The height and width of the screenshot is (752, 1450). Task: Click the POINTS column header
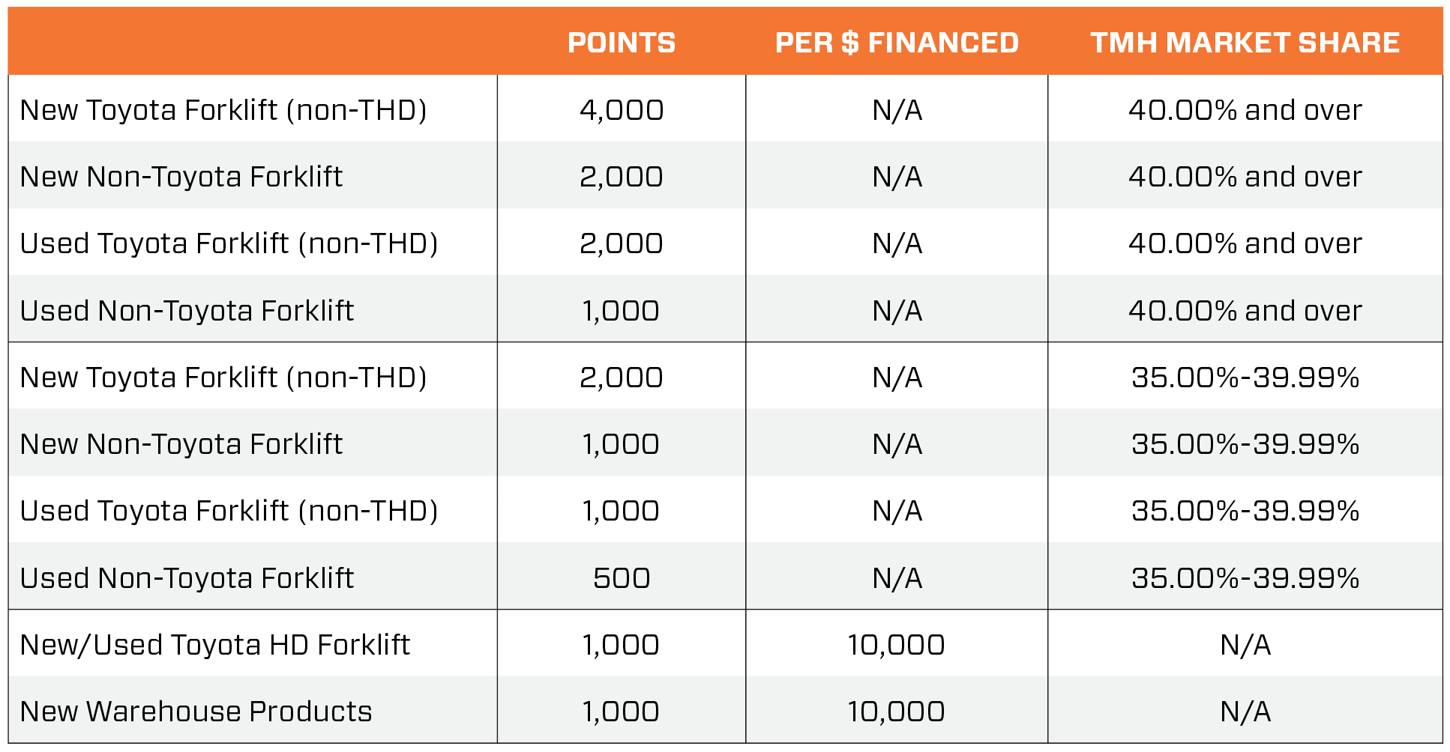[622, 43]
